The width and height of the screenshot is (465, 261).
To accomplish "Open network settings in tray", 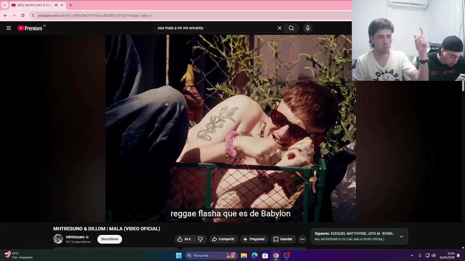I will (x=428, y=256).
